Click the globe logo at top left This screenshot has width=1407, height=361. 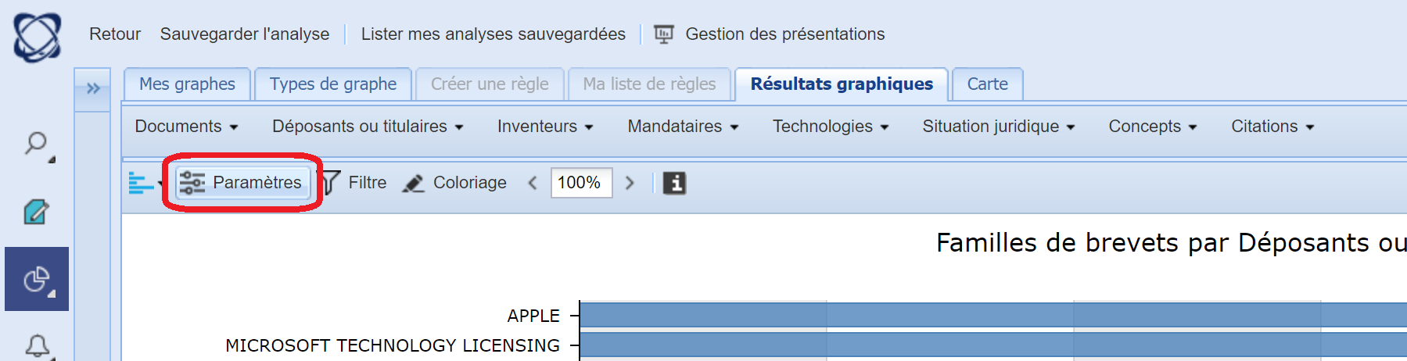[x=37, y=37]
